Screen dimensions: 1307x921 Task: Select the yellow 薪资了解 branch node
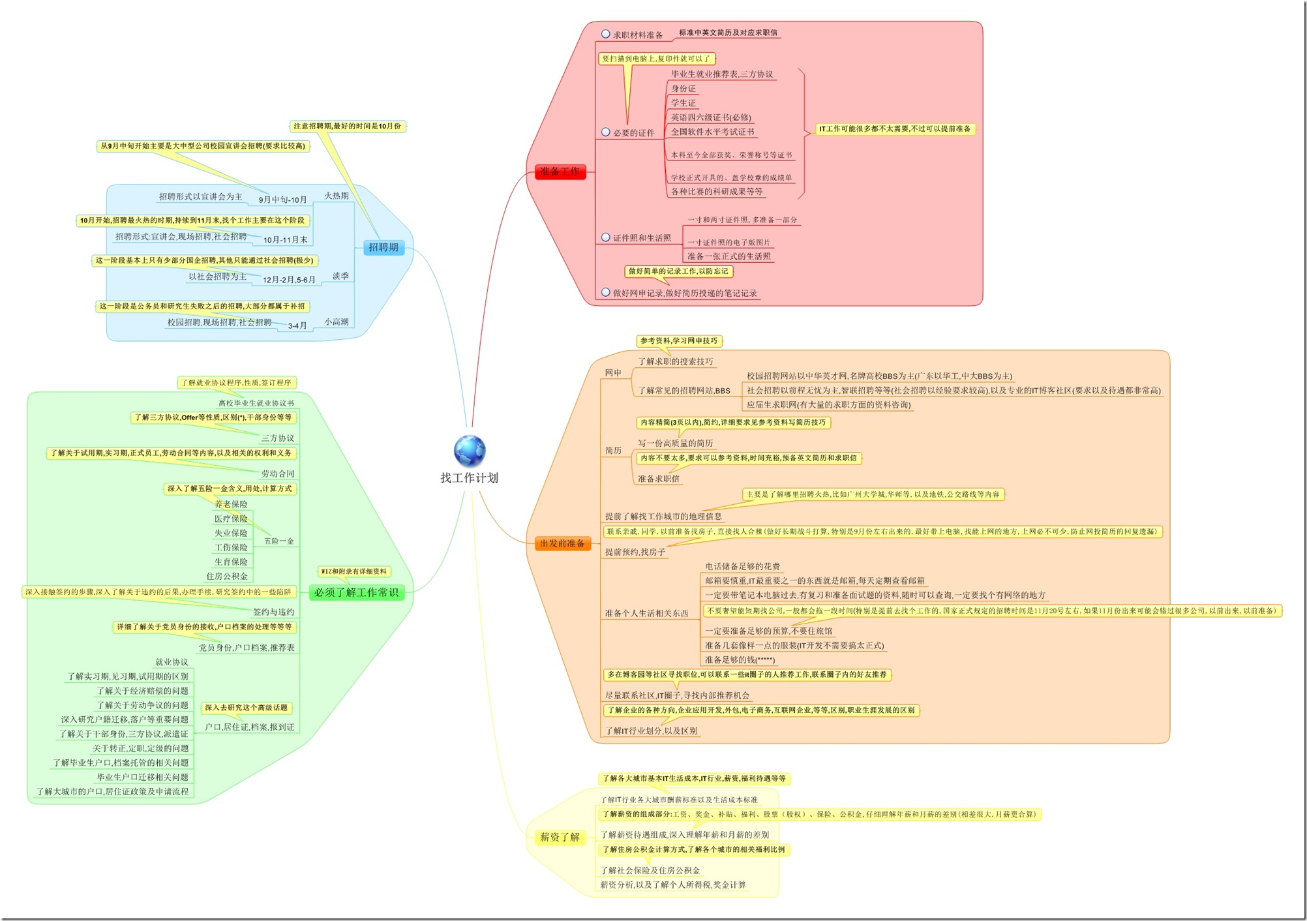pos(560,837)
